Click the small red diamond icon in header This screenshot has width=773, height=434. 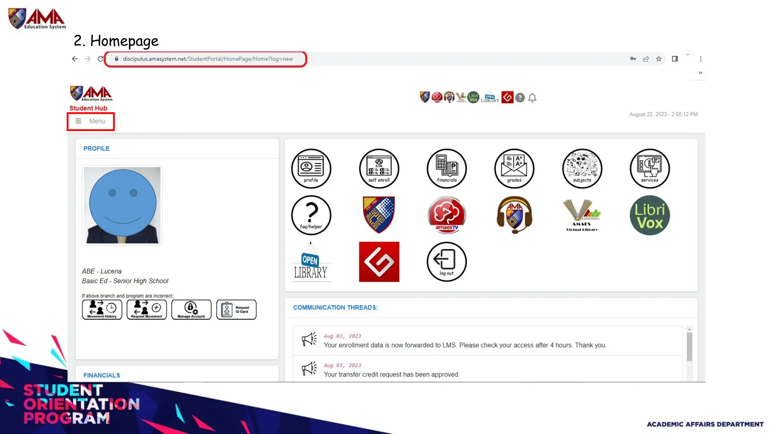tap(507, 98)
